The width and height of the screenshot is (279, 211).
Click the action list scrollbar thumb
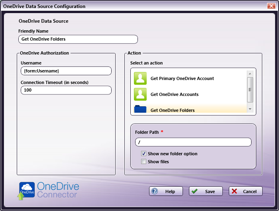click(x=250, y=90)
